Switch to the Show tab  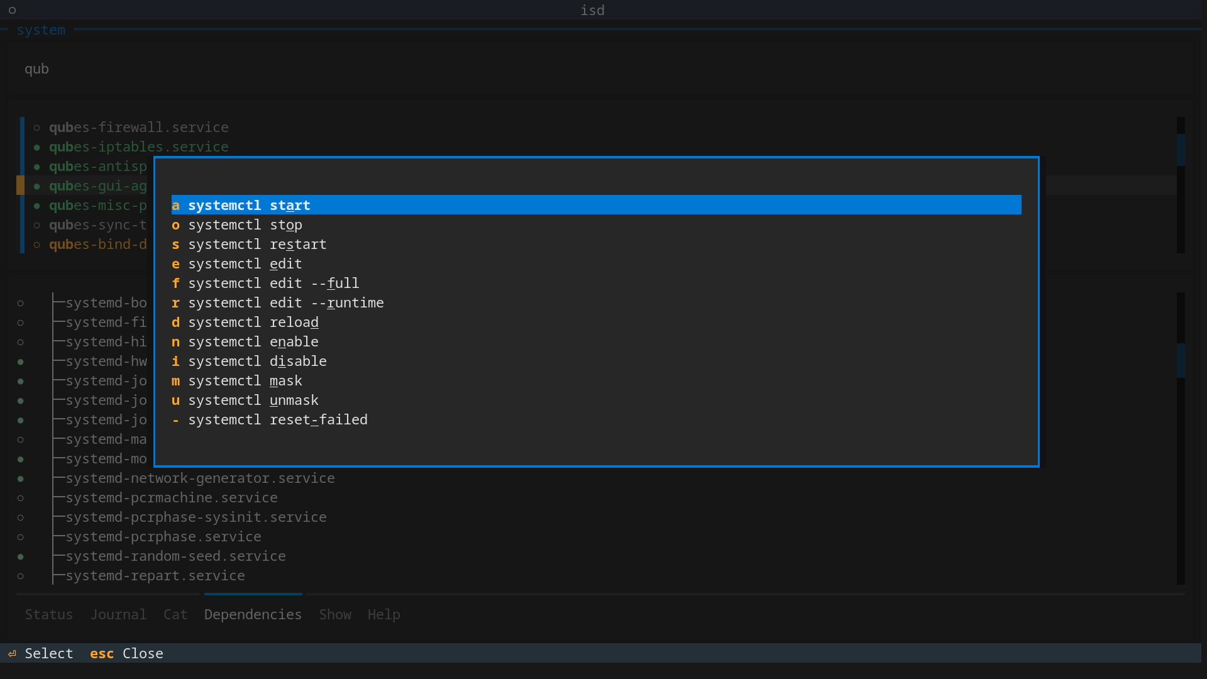[335, 614]
